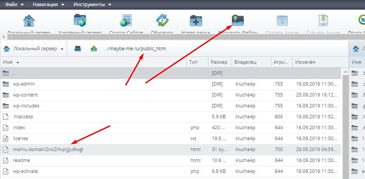Select the license txt file
Viewport: 365px width, 179px height.
click(x=171, y=139)
